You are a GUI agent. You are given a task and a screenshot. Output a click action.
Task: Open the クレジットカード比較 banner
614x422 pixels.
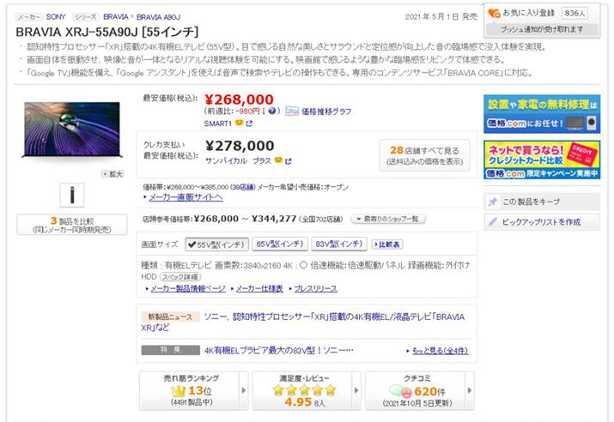pyautogui.click(x=542, y=160)
